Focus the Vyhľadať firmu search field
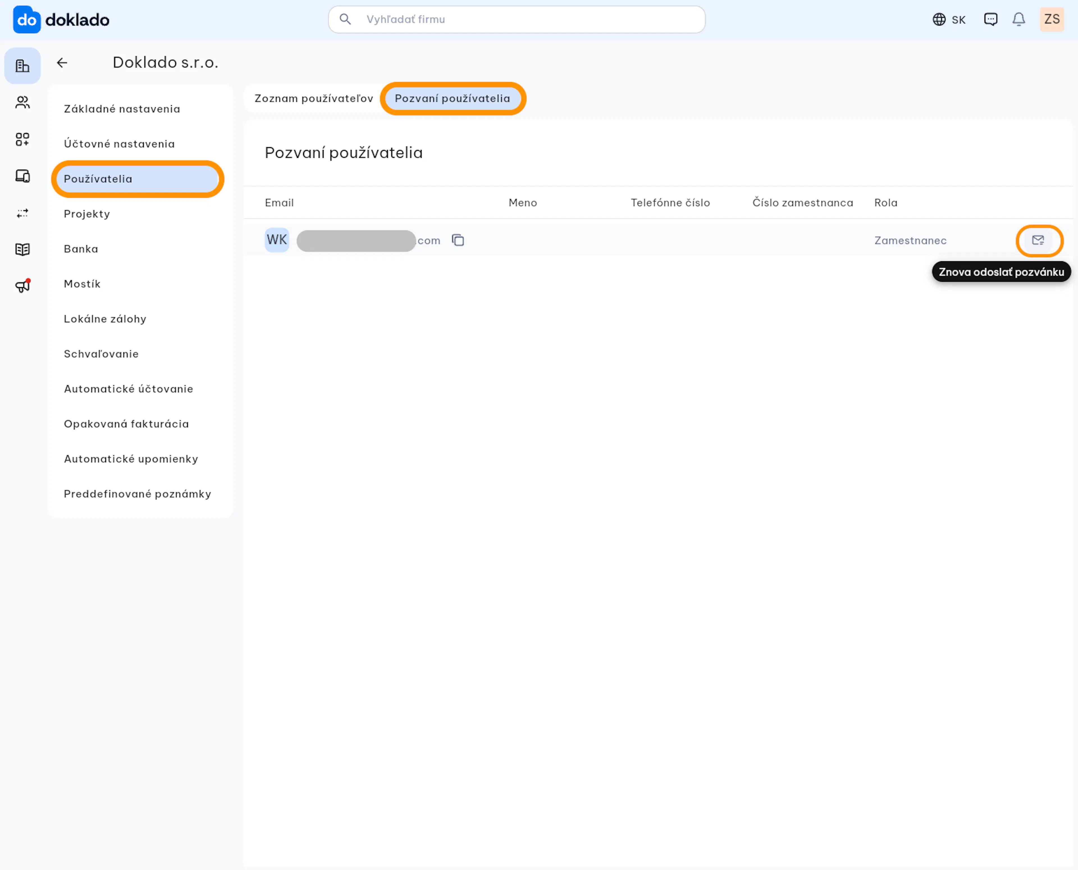1078x870 pixels. coord(517,20)
